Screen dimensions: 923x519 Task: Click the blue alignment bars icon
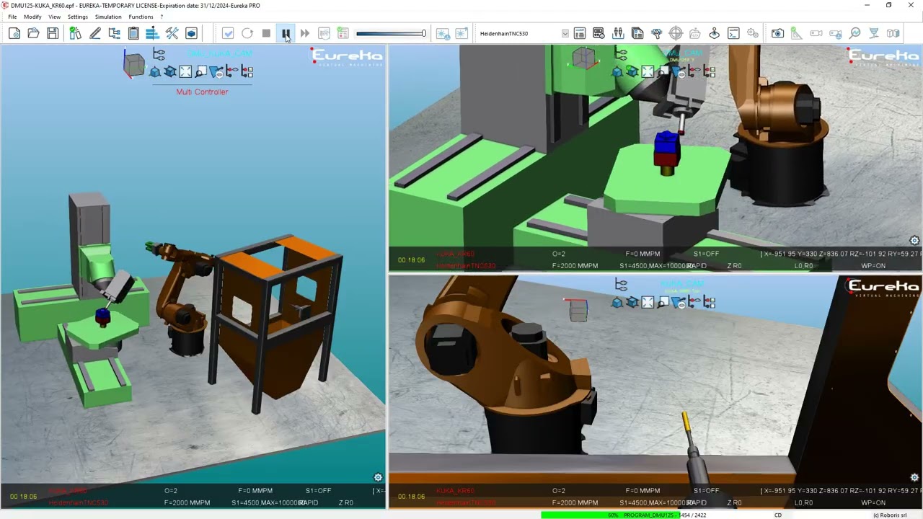(x=152, y=33)
